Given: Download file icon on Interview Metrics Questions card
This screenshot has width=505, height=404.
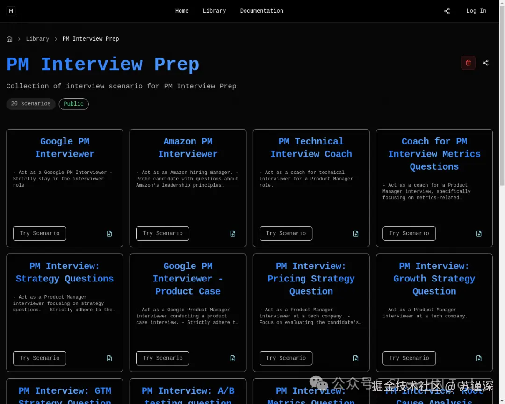Looking at the screenshot, I should tap(479, 234).
